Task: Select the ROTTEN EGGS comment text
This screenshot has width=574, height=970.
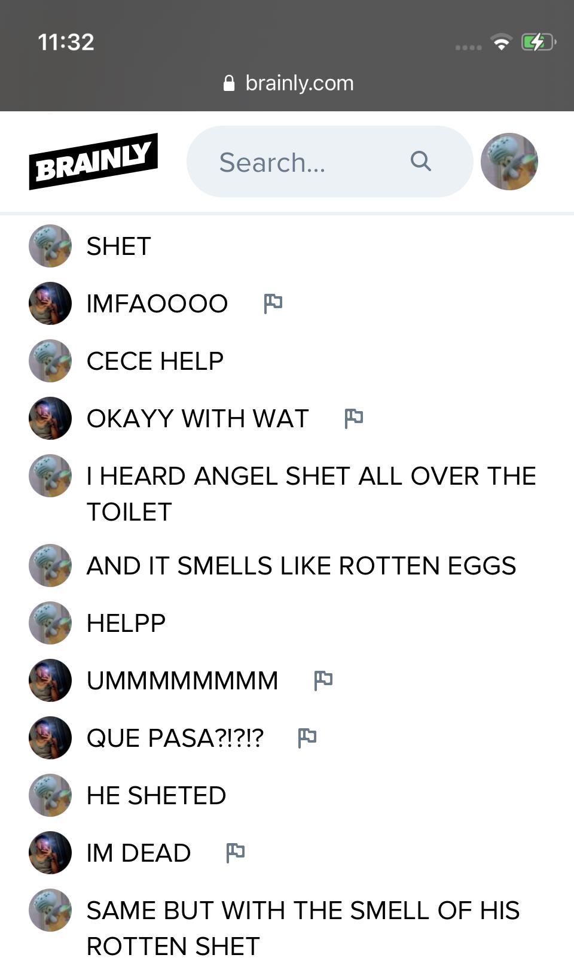Action: tap(301, 565)
